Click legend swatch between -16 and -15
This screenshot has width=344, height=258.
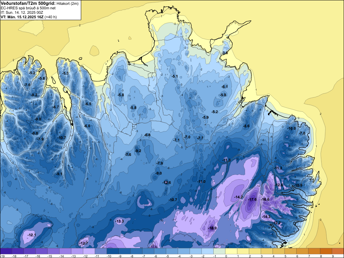pos(42,251)
